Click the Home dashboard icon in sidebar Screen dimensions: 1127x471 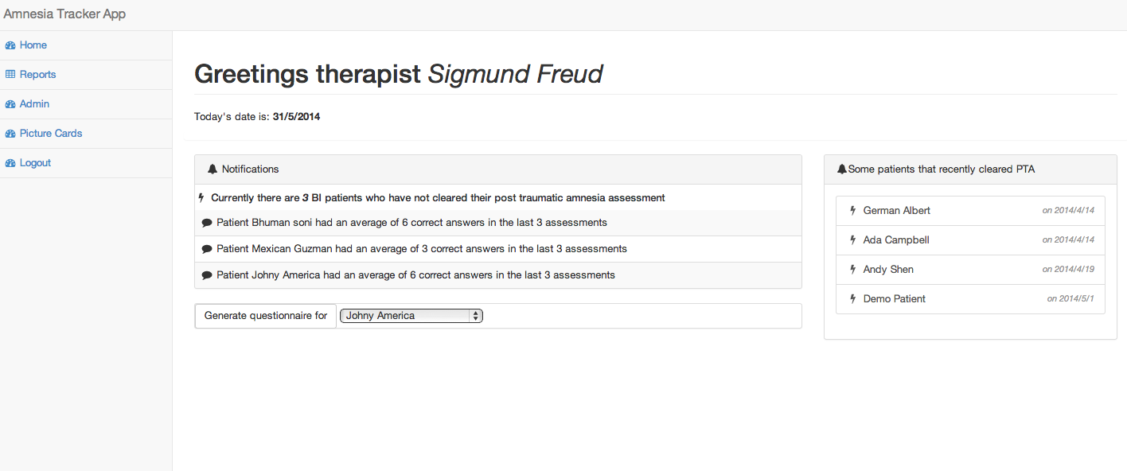10,45
